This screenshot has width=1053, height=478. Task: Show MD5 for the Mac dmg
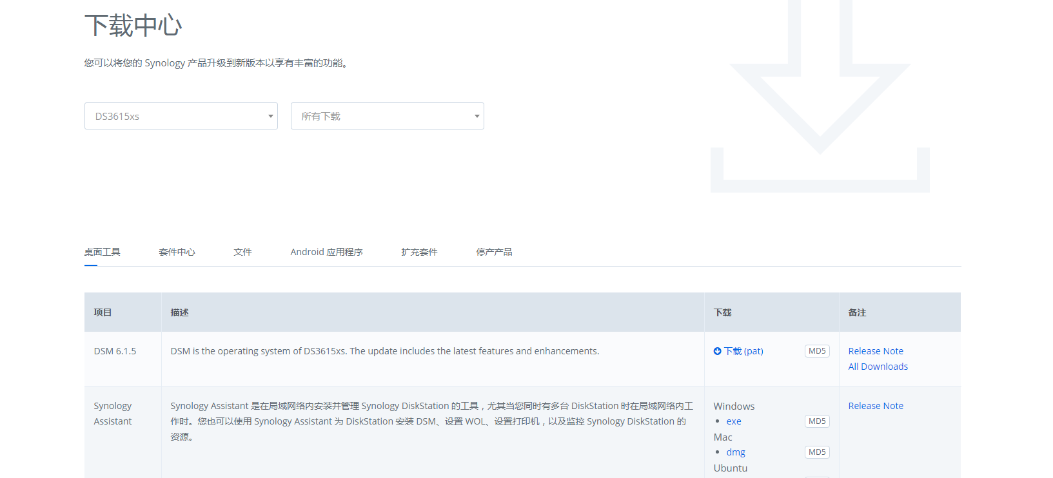pos(817,452)
